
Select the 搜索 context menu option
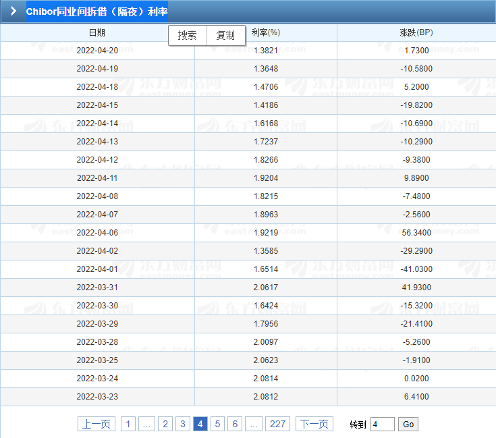pyautogui.click(x=188, y=35)
